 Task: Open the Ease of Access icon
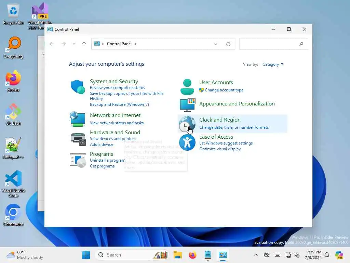(x=187, y=142)
